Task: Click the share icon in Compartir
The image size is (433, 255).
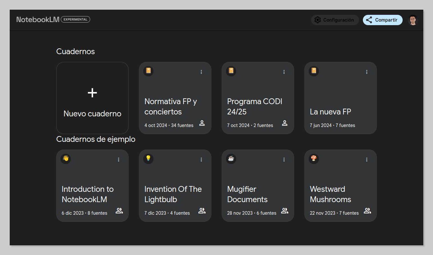Action: pyautogui.click(x=369, y=20)
